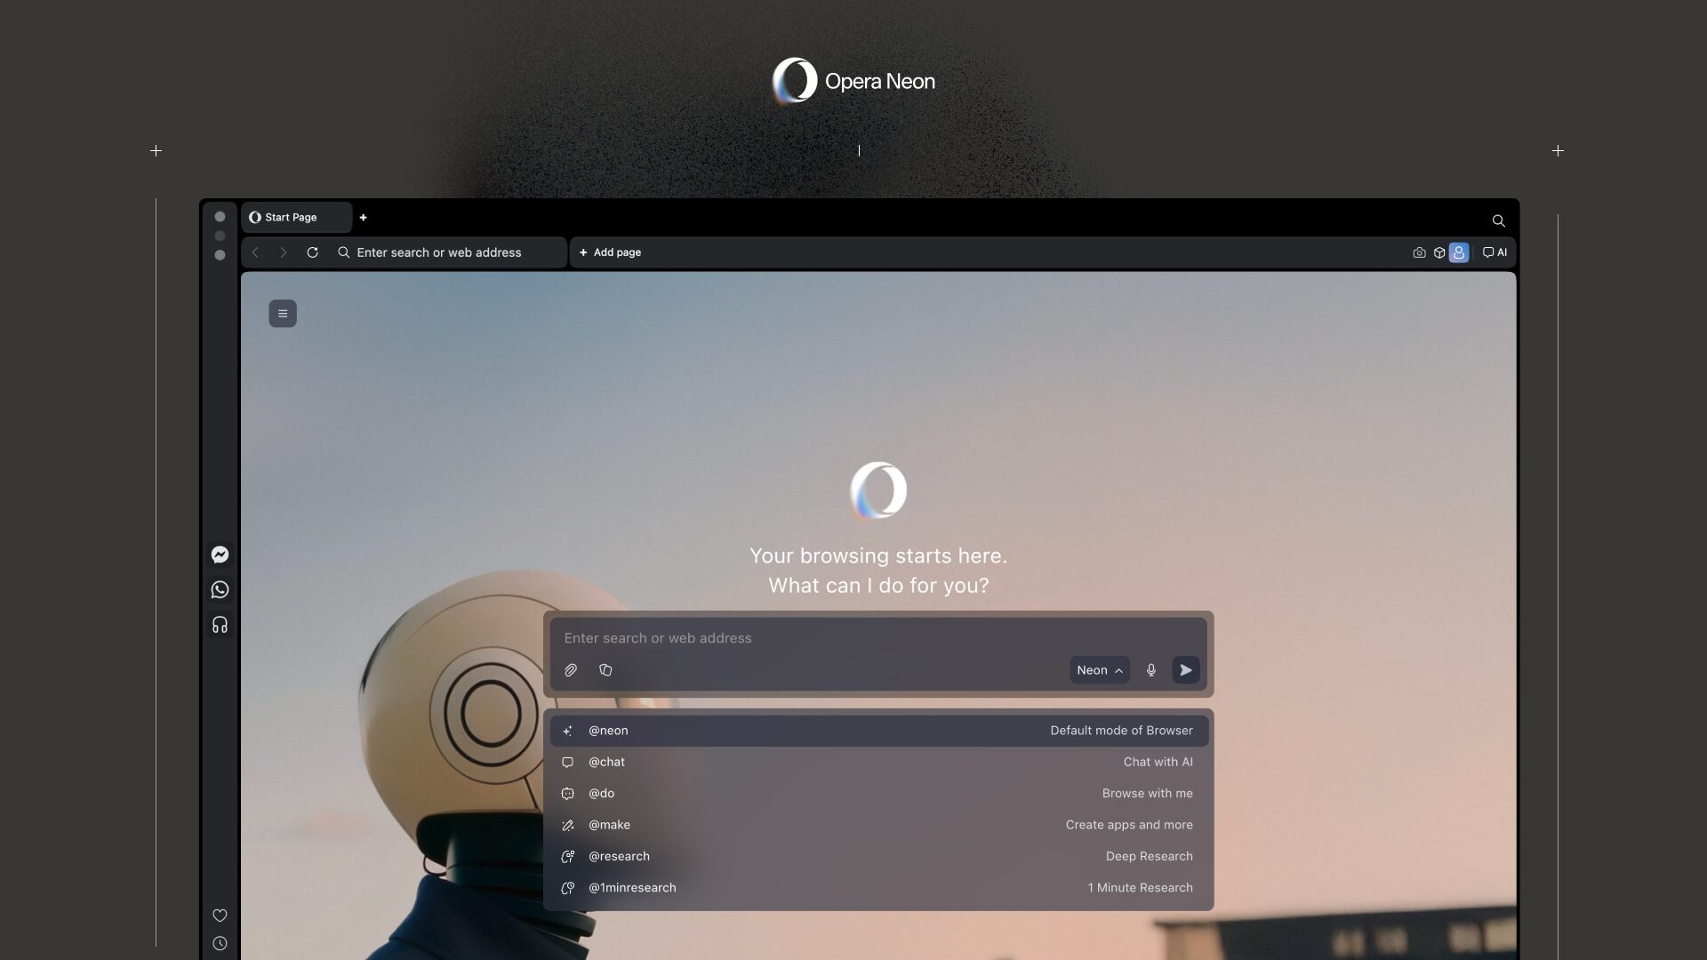Open favorites with the heart icon
Screen dimensions: 1707x960
tap(220, 916)
